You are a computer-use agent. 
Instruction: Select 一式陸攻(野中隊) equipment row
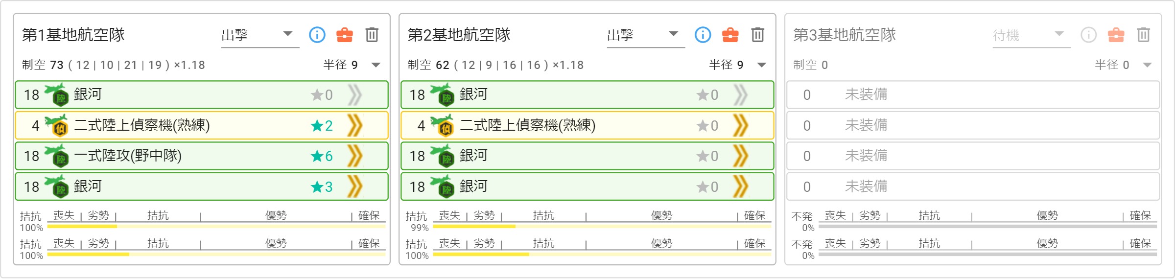coord(202,156)
